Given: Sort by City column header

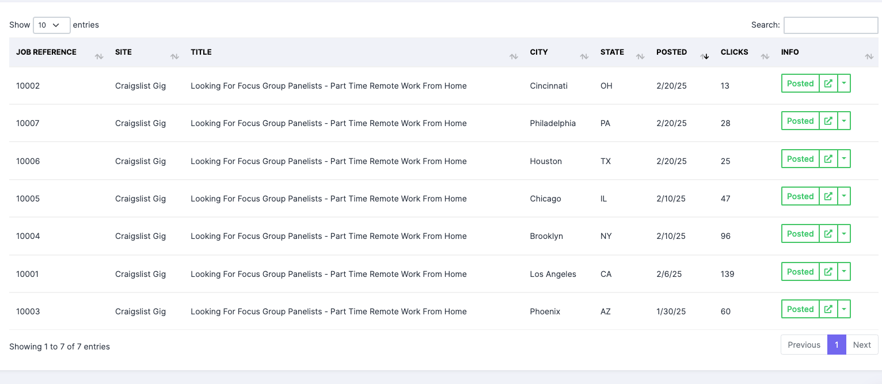Looking at the screenshot, I should point(539,52).
